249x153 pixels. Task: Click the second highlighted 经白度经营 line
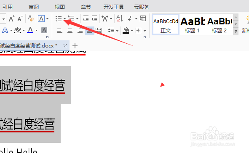(x=27, y=124)
